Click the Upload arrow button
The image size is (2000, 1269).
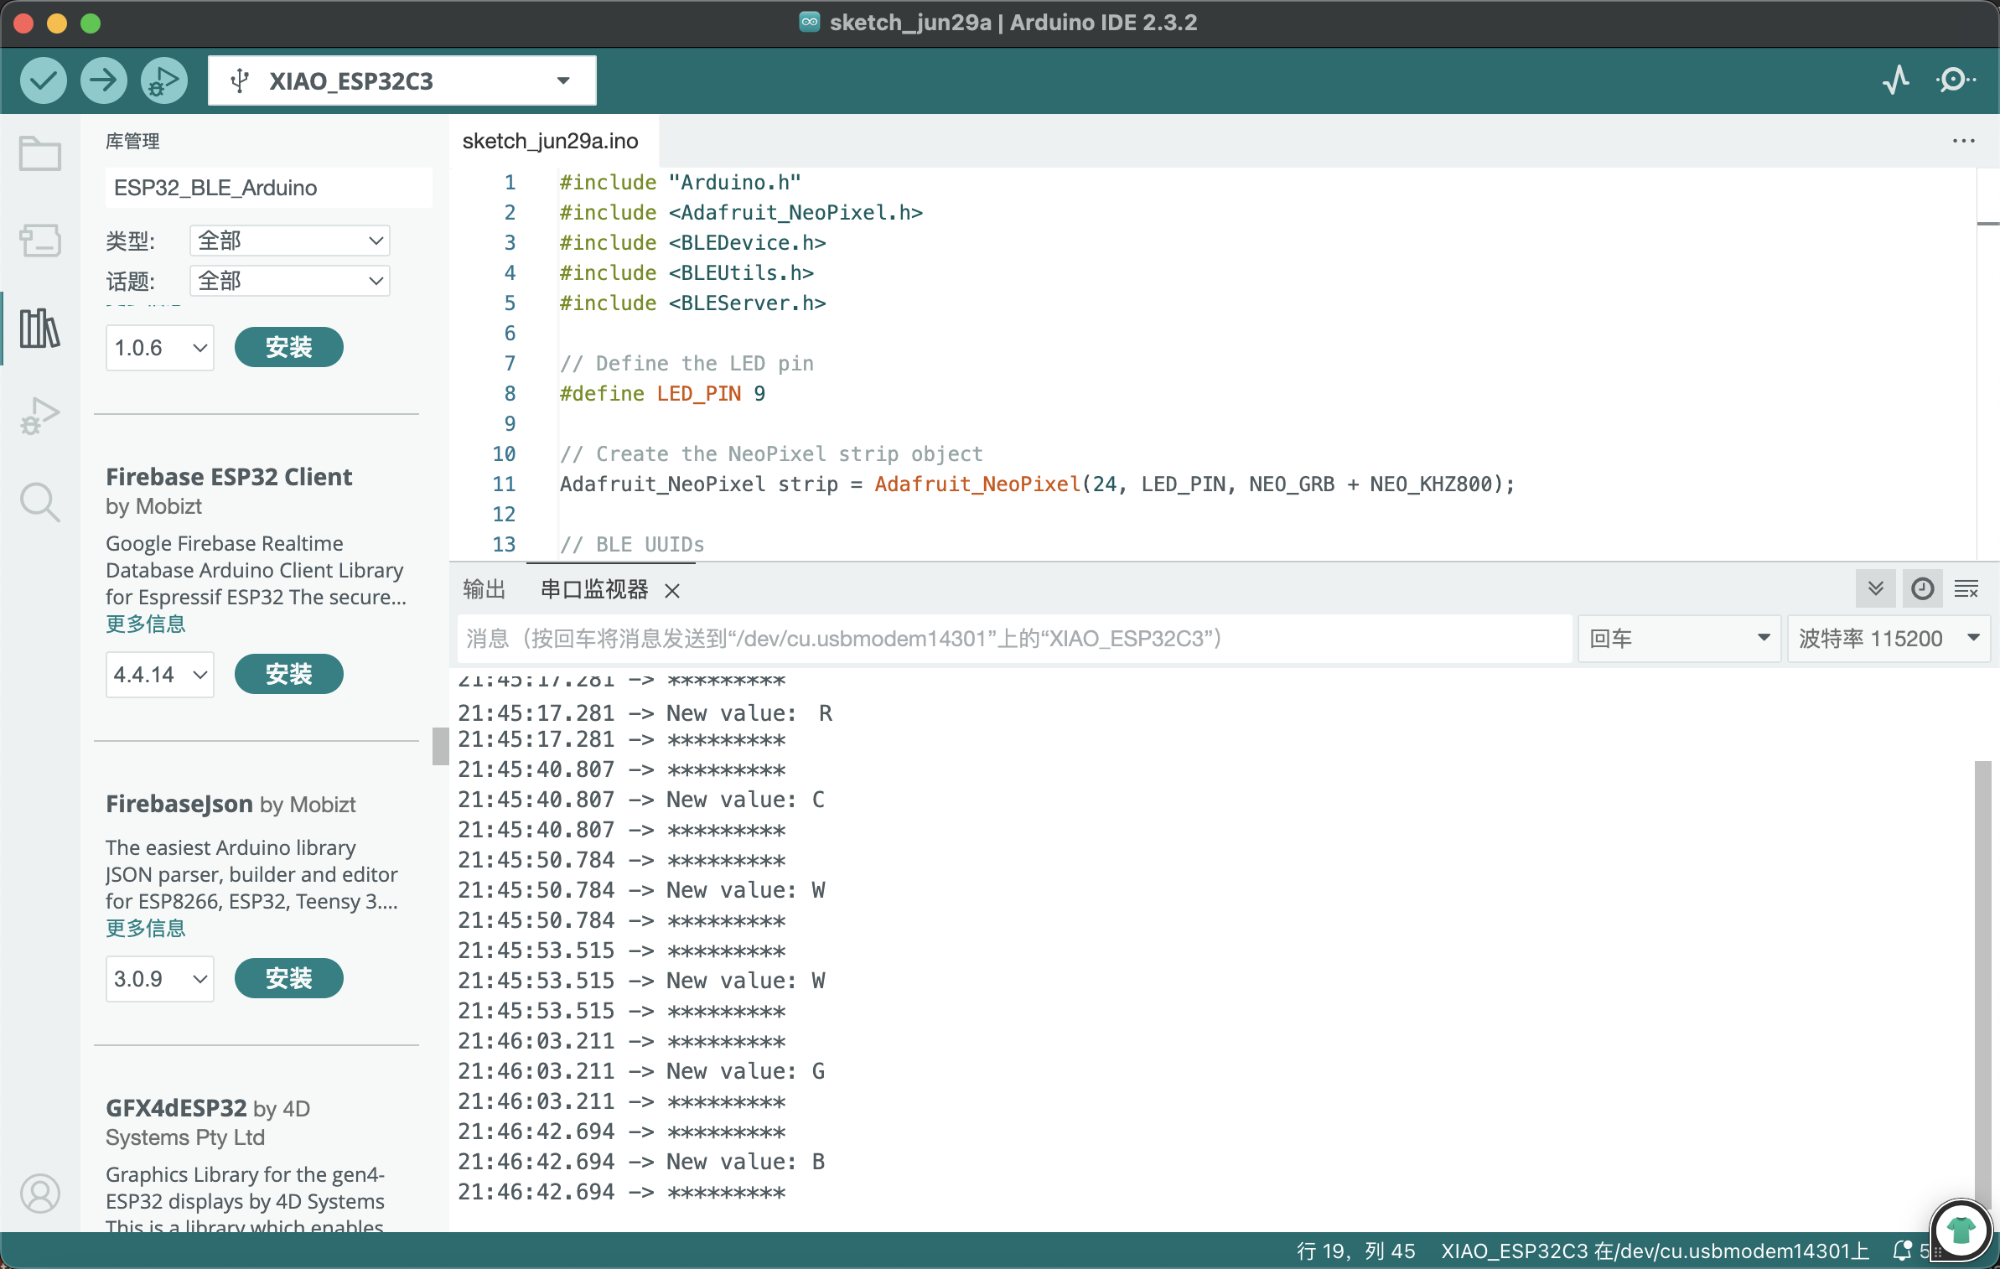pos(103,80)
